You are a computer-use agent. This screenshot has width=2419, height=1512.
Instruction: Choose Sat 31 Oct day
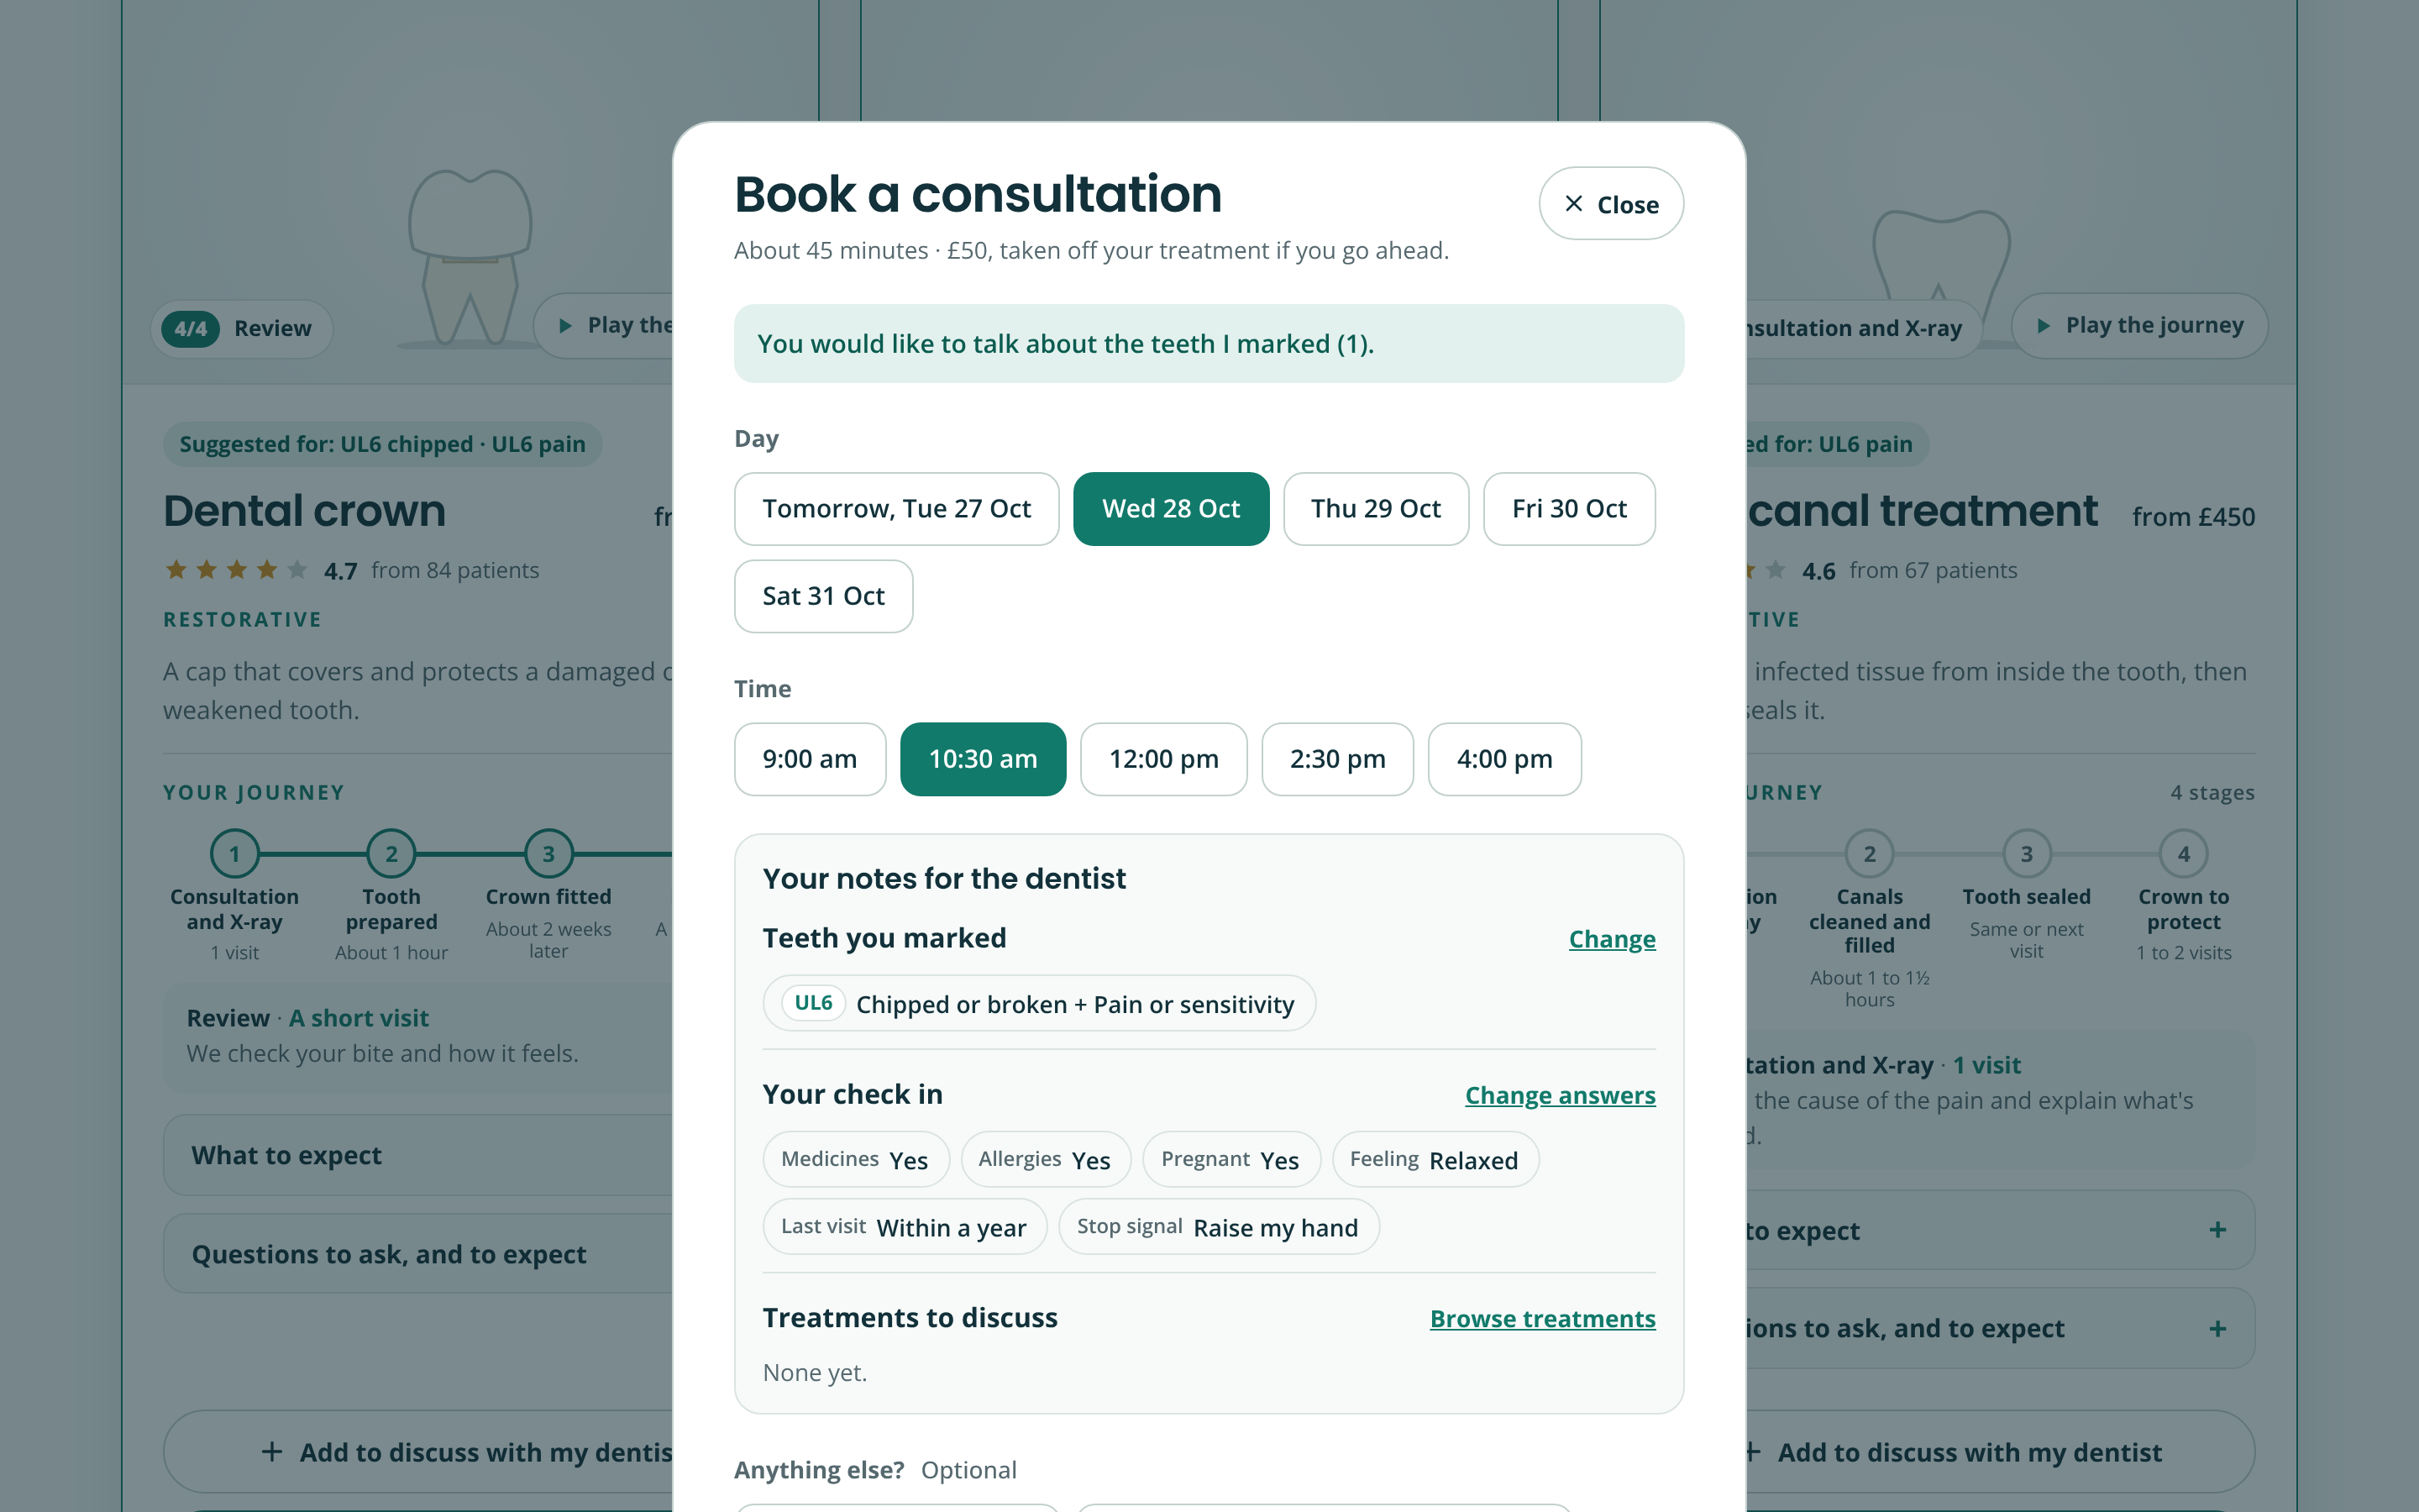click(x=822, y=596)
